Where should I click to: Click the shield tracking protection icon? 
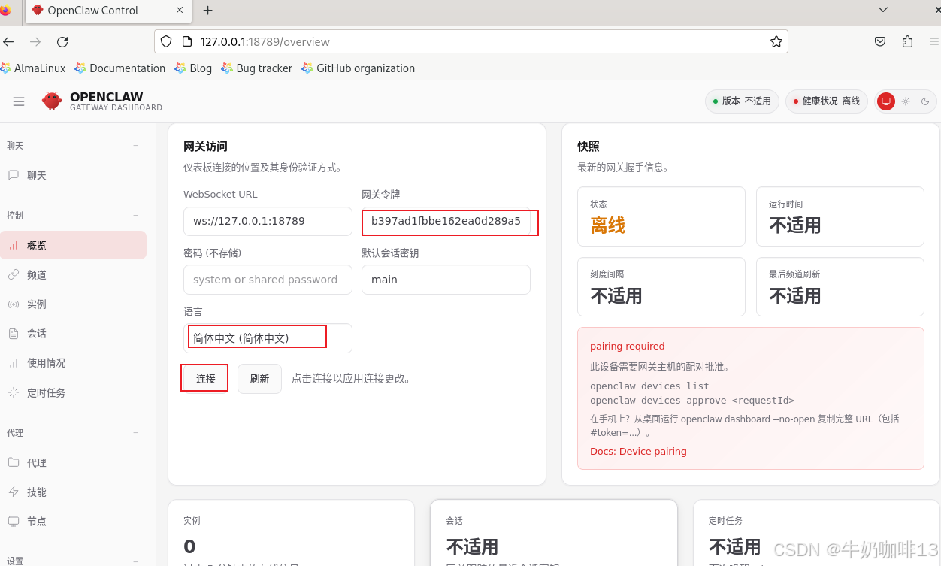(x=167, y=41)
